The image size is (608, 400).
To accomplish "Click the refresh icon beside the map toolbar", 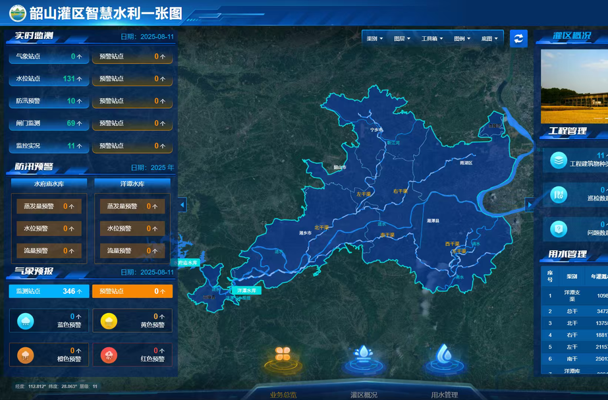I will [518, 38].
